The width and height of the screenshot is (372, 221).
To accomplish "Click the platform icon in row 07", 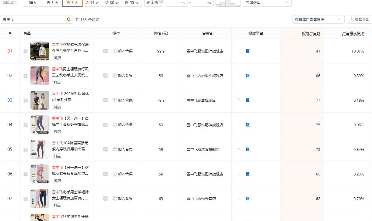I will point(248,199).
